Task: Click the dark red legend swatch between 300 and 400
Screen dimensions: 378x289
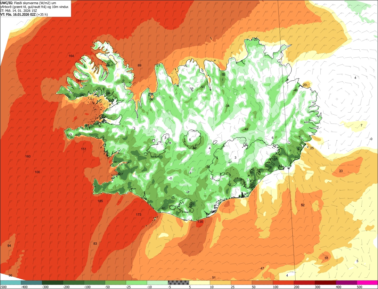Action: (325, 282)
